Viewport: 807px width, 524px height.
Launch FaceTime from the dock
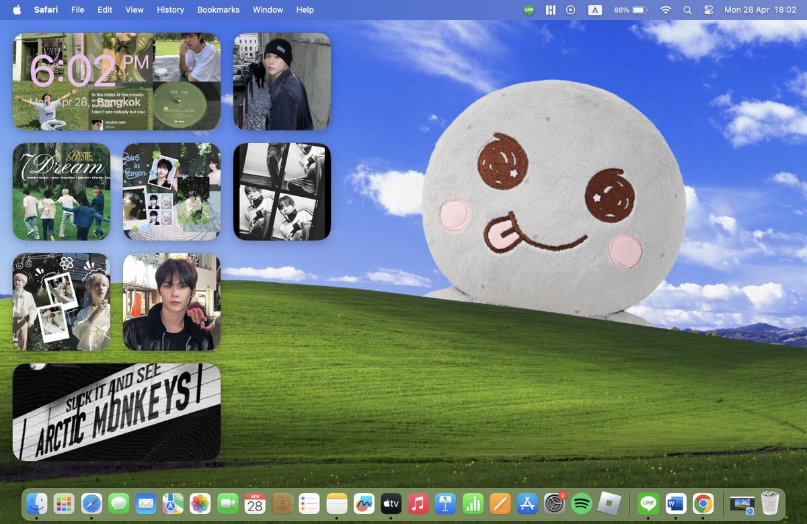pyautogui.click(x=228, y=503)
